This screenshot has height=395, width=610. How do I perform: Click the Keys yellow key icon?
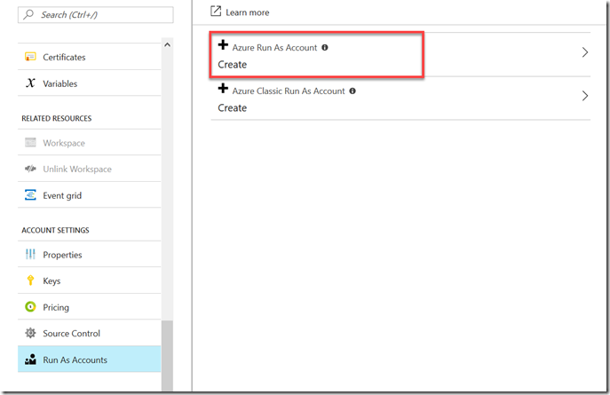point(30,280)
